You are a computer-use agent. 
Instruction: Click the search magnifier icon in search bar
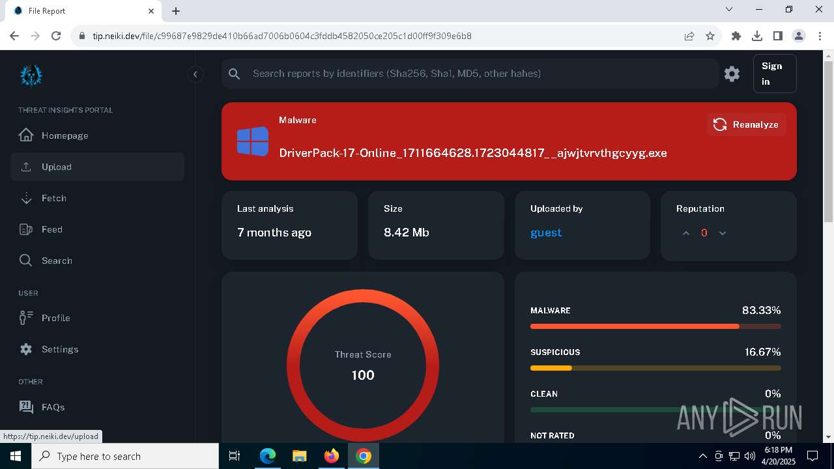[235, 74]
